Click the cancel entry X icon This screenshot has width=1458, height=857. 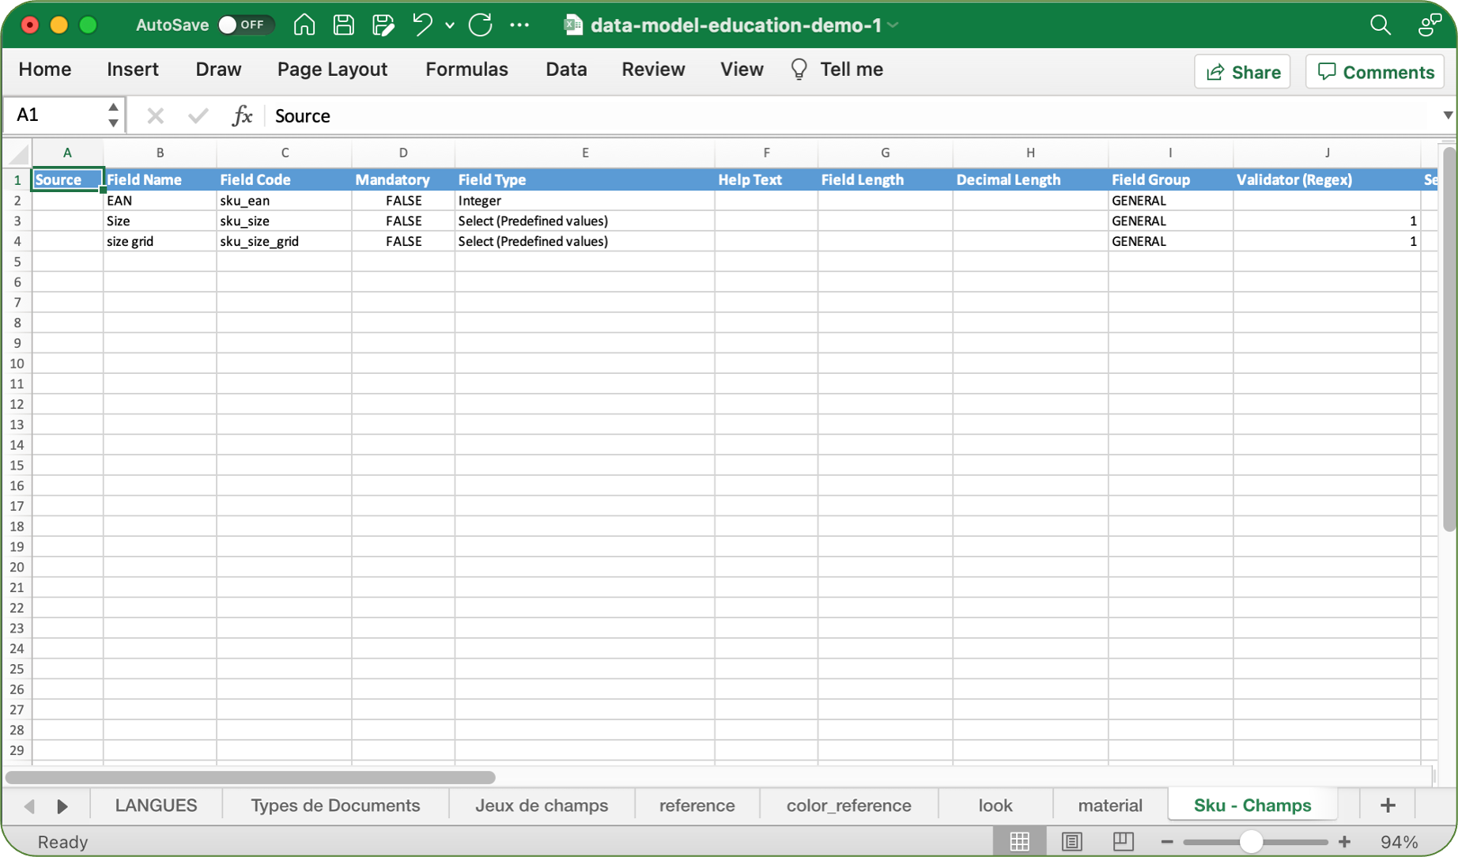click(x=155, y=116)
